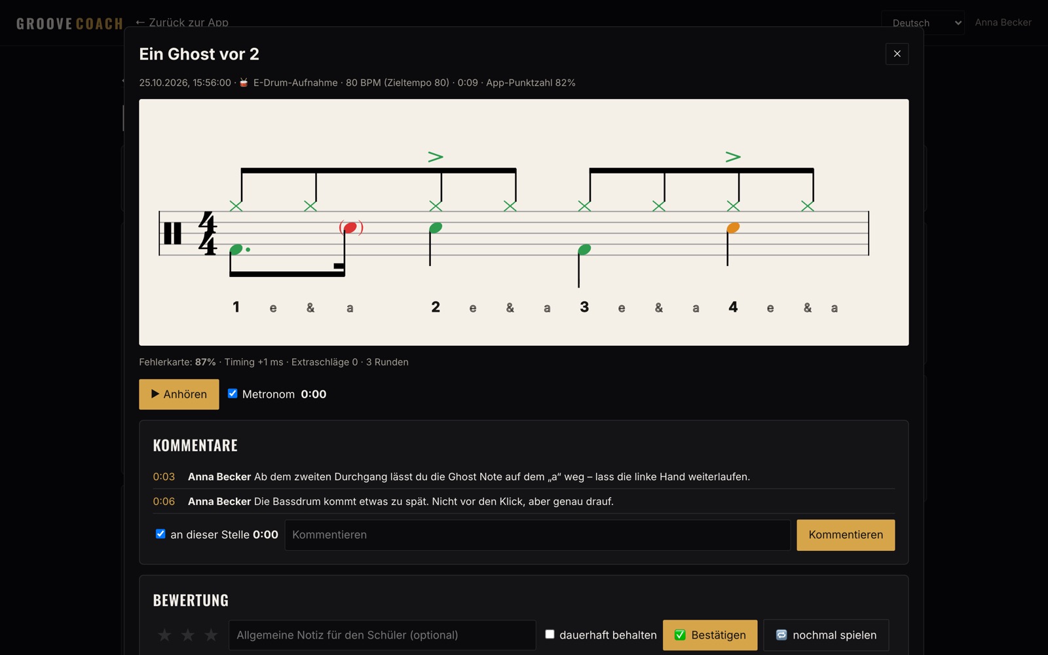
Task: Select the second rating star
Action: tap(188, 635)
